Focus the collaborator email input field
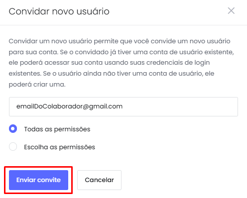 [123, 106]
